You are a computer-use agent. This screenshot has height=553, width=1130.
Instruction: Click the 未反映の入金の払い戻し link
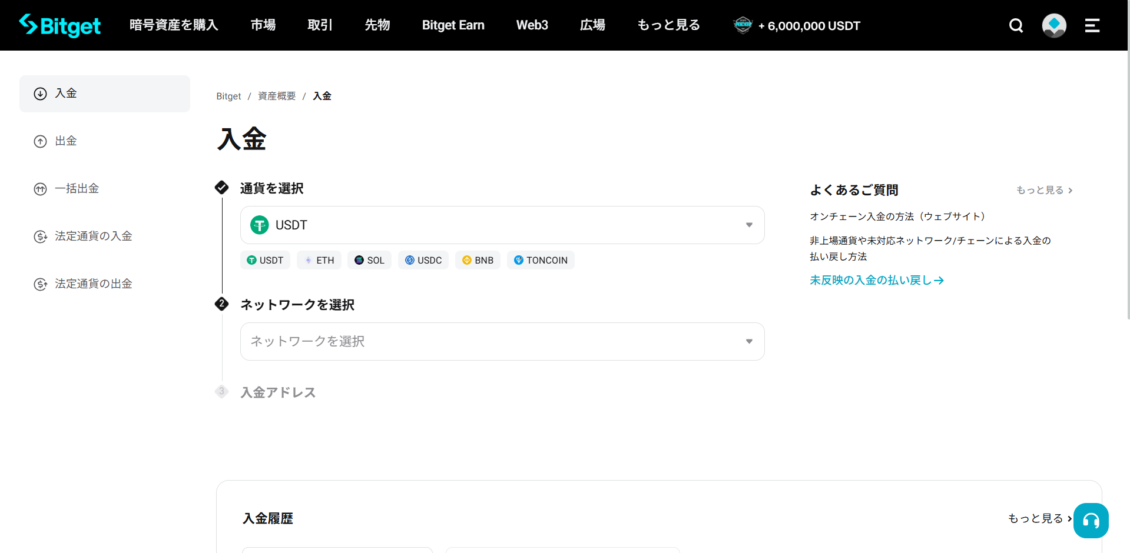pyautogui.click(x=876, y=281)
